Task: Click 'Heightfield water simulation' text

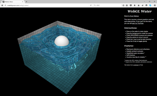Action: pyautogui.click(x=135, y=53)
